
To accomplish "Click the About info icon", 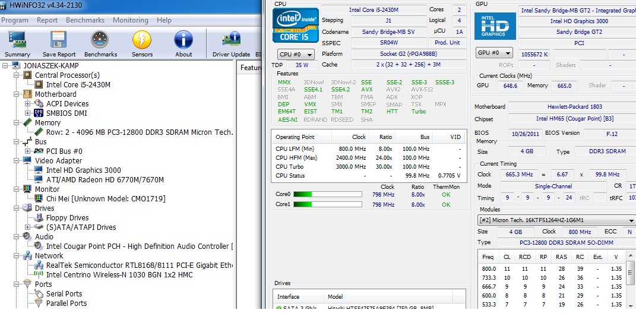I will coord(183,40).
